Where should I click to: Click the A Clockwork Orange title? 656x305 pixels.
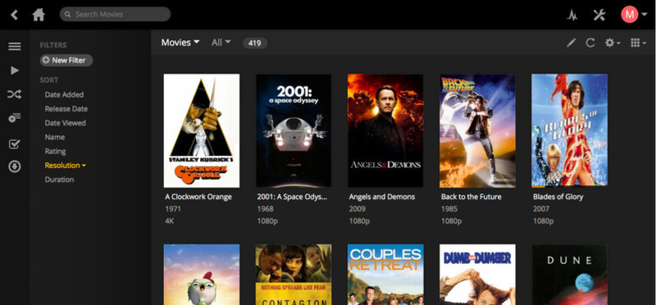(198, 197)
